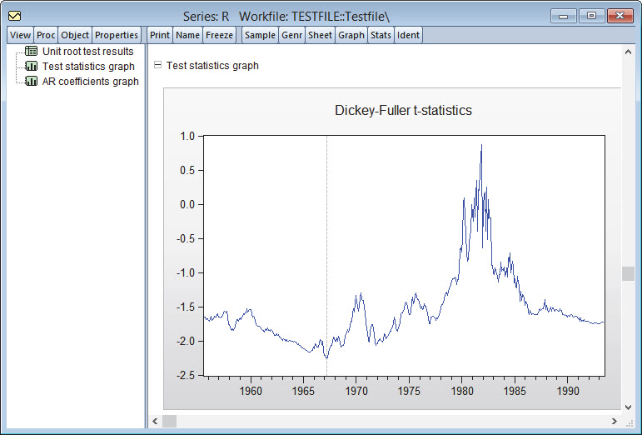Click the Print button
Image resolution: width=642 pixels, height=435 pixels.
tap(160, 35)
